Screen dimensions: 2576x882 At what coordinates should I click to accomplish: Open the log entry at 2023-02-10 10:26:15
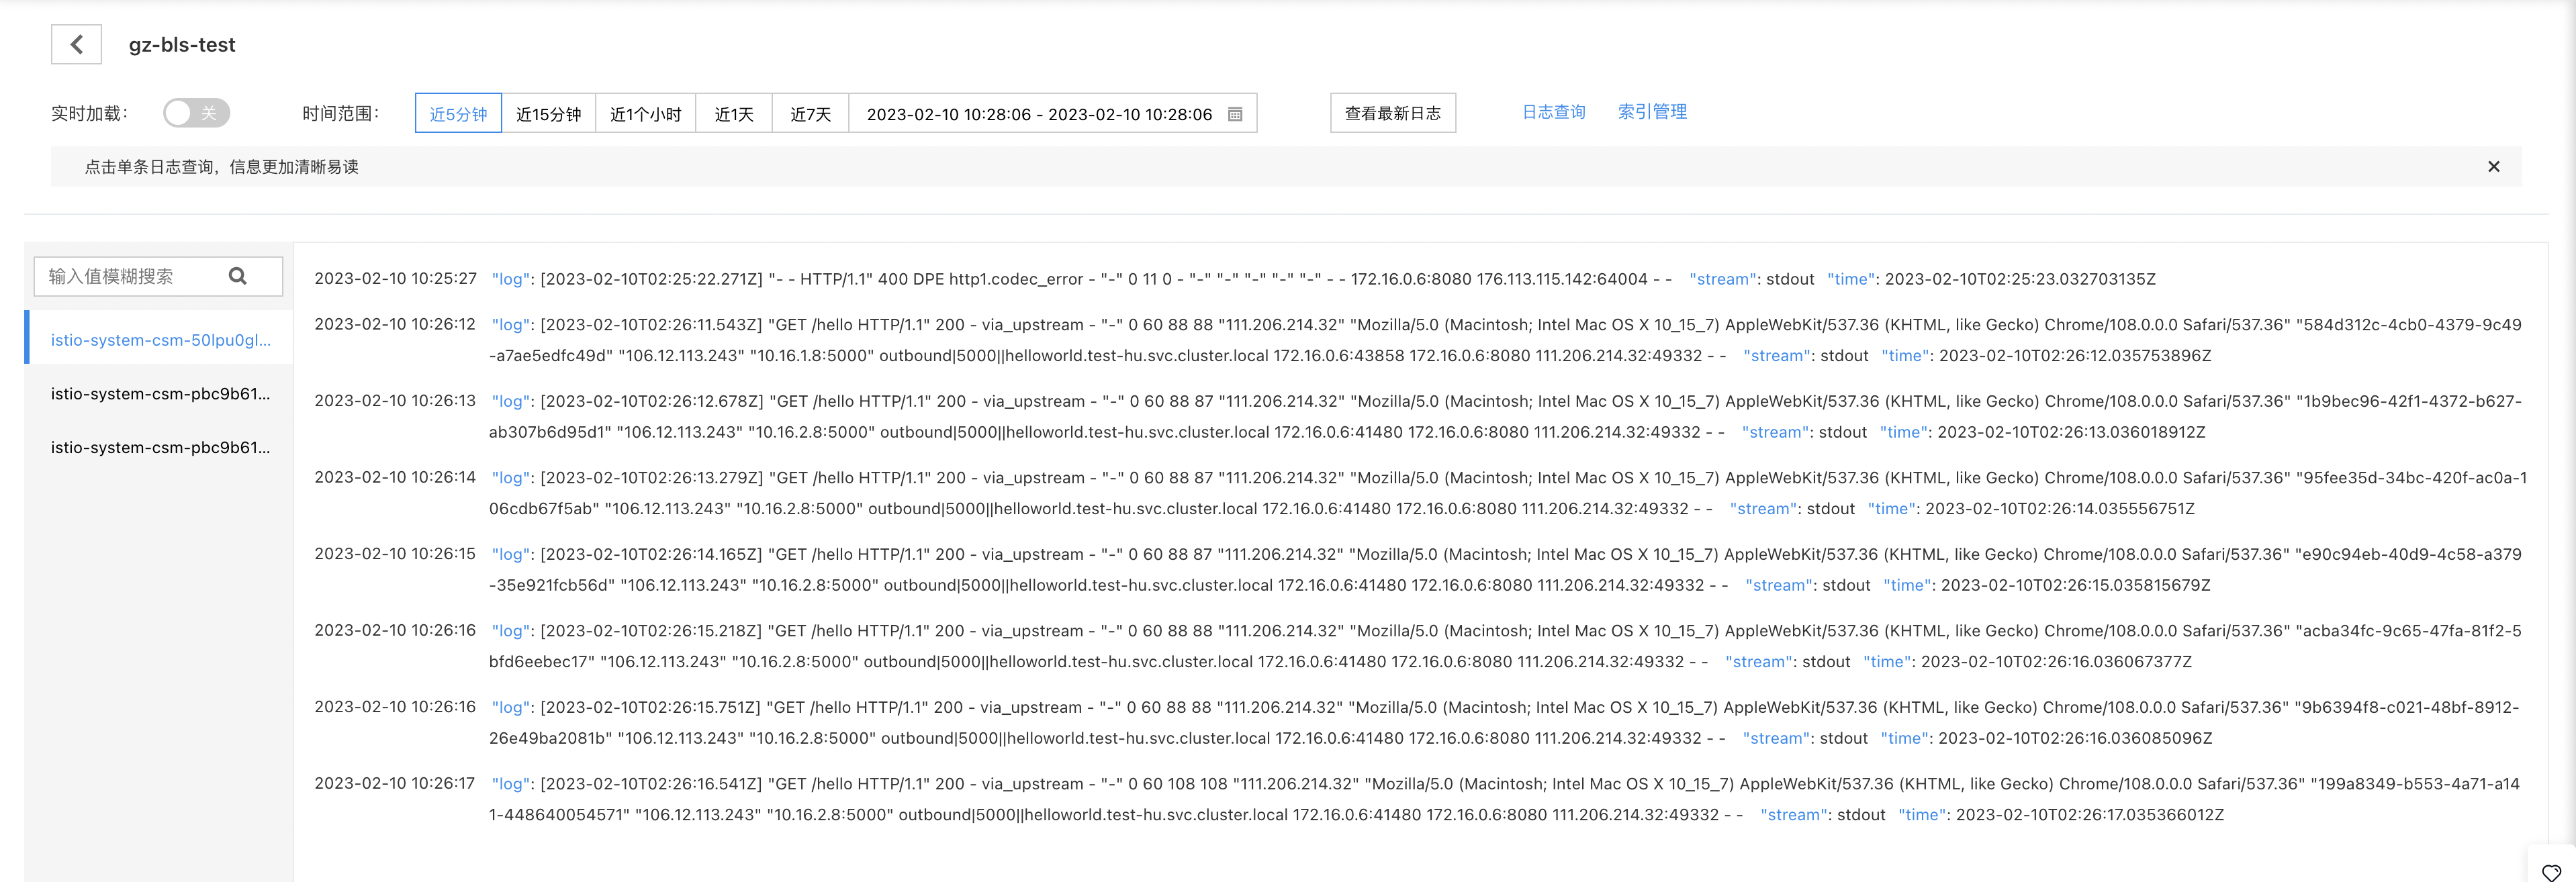[1418, 570]
